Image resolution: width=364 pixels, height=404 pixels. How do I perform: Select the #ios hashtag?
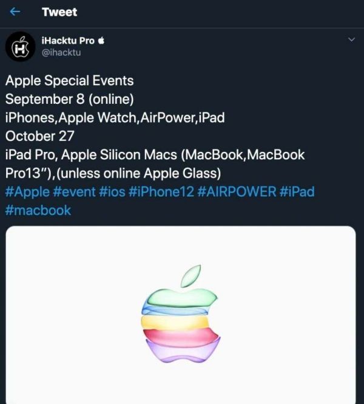113,192
